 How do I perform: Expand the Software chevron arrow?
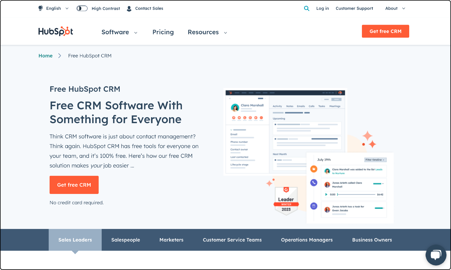[136, 33]
